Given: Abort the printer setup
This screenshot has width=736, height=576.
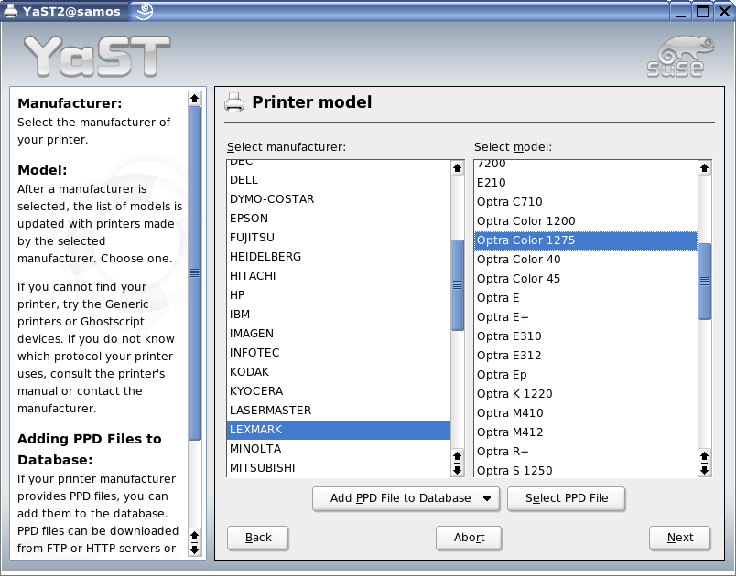Looking at the screenshot, I should coord(469,538).
